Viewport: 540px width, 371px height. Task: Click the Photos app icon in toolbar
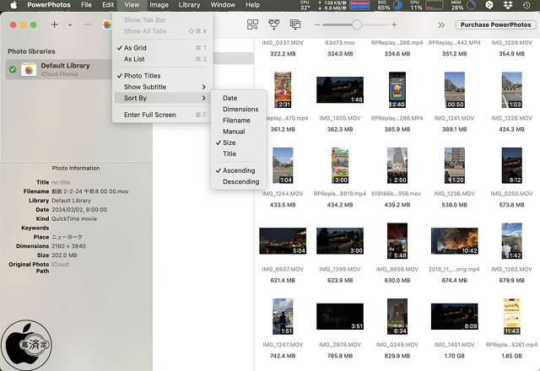106,25
